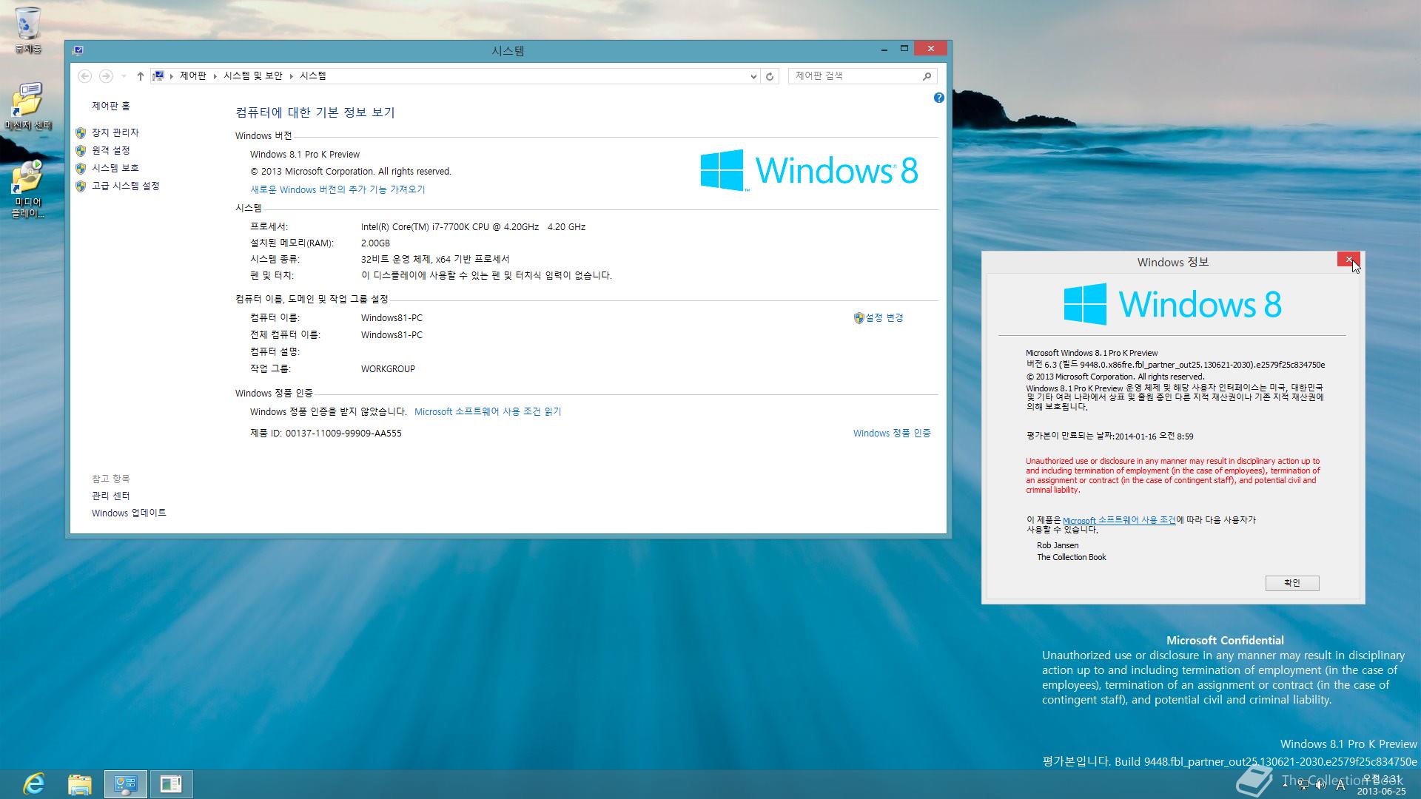Click the Back arrow in System window

(84, 76)
